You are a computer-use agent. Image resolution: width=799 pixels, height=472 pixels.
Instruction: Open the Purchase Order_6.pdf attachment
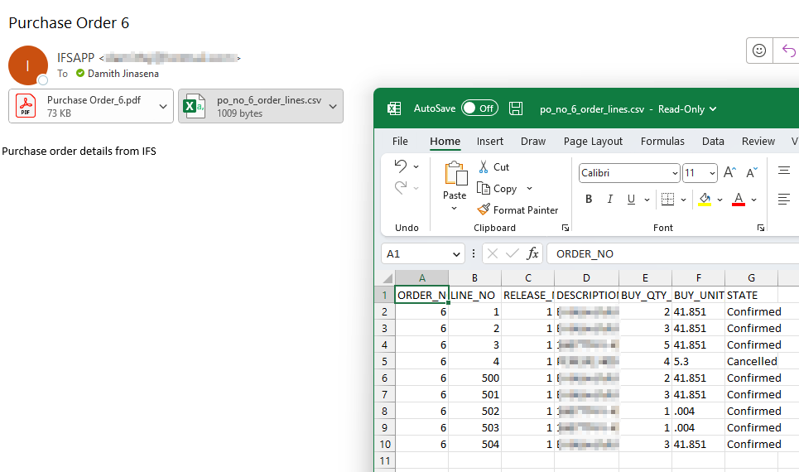81,106
